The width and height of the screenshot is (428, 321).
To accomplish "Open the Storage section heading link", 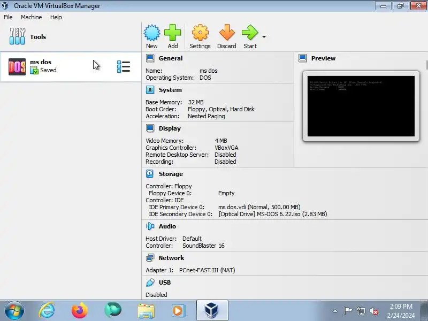I will click(x=171, y=174).
